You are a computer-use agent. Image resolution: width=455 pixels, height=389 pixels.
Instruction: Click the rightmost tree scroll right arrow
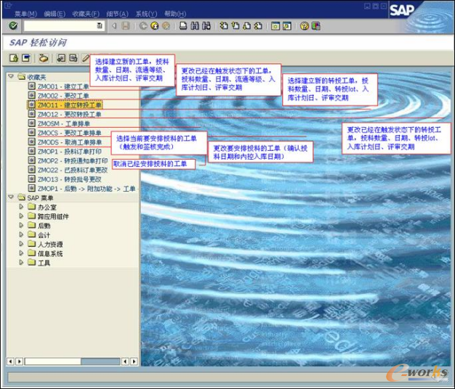[134, 361]
